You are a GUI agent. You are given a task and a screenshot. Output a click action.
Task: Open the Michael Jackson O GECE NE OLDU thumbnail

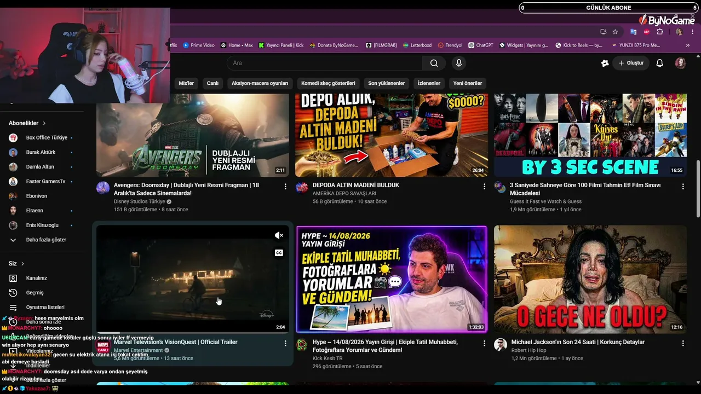click(x=590, y=279)
